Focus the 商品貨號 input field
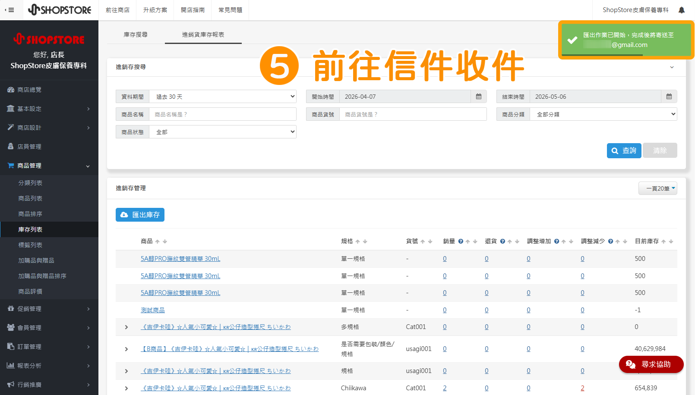Image resolution: width=695 pixels, height=395 pixels. click(413, 114)
